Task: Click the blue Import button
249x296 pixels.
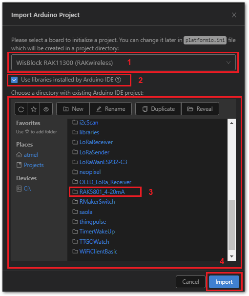Action: (224, 282)
